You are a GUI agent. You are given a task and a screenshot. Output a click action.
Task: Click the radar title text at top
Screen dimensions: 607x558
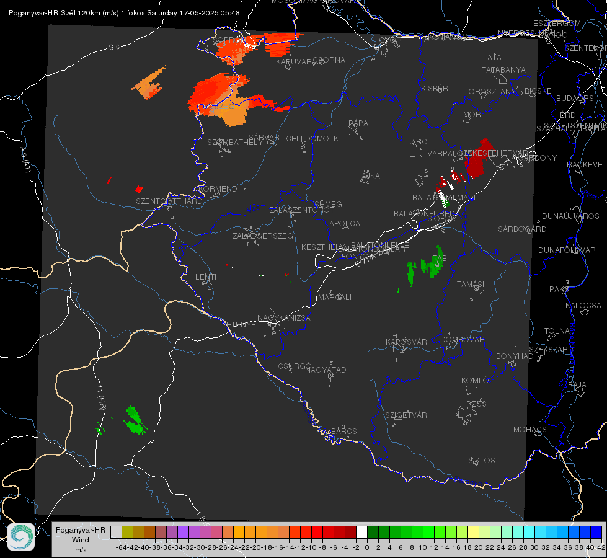tap(124, 13)
